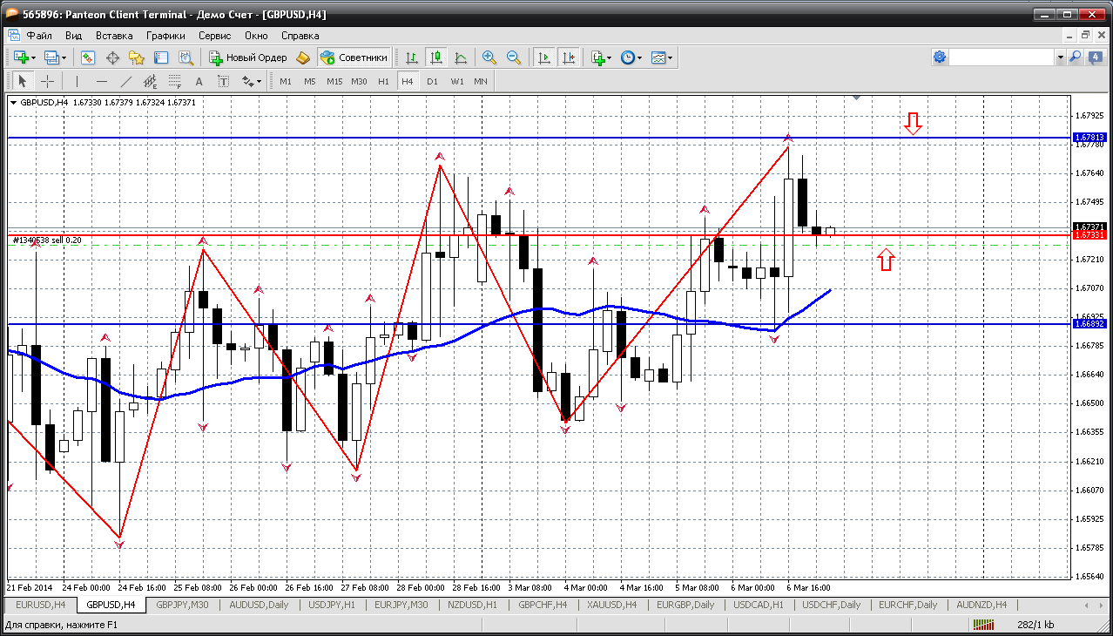Image resolution: width=1113 pixels, height=636 pixels.
Task: Click the sell order #1340538 label
Action: pos(47,240)
